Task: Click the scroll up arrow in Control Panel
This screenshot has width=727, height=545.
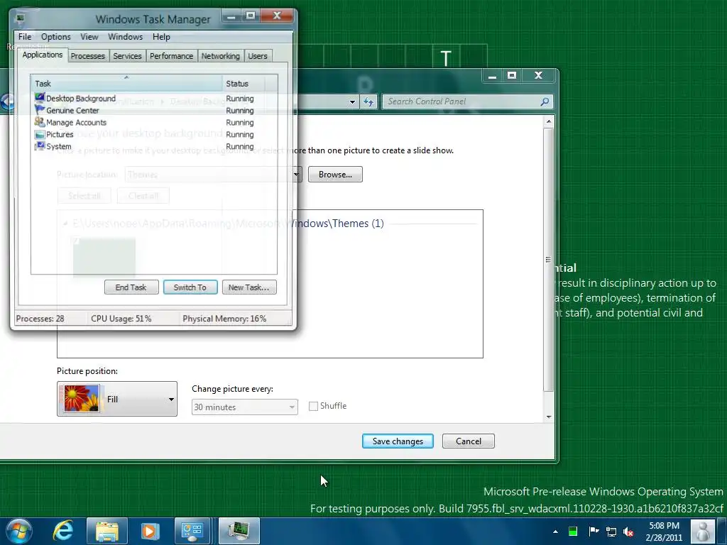Action: coord(549,121)
